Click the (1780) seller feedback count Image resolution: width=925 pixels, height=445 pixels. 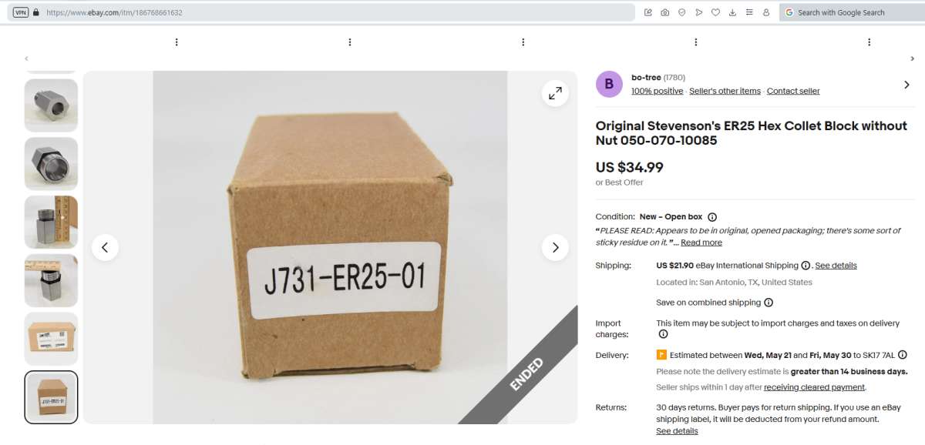click(x=674, y=77)
